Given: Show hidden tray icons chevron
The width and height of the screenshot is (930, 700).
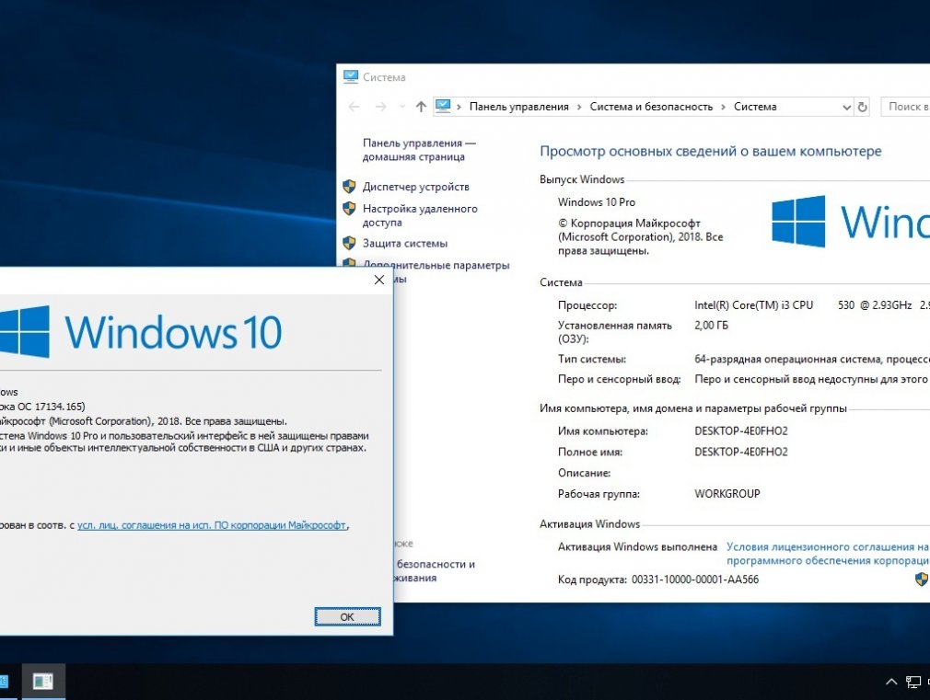Looking at the screenshot, I should tap(890, 682).
